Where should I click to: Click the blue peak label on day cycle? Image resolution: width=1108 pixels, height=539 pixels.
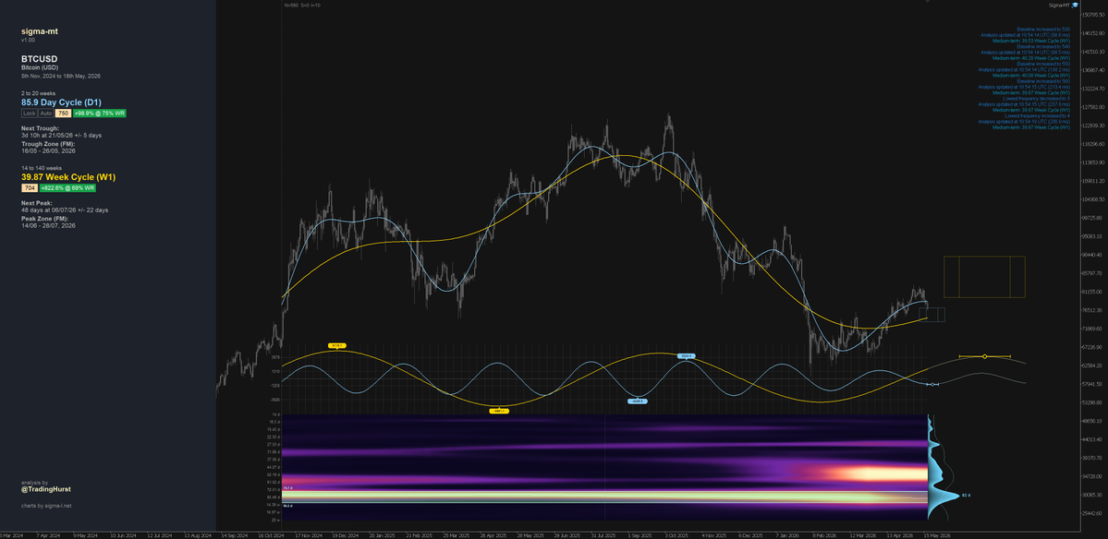[x=686, y=356]
